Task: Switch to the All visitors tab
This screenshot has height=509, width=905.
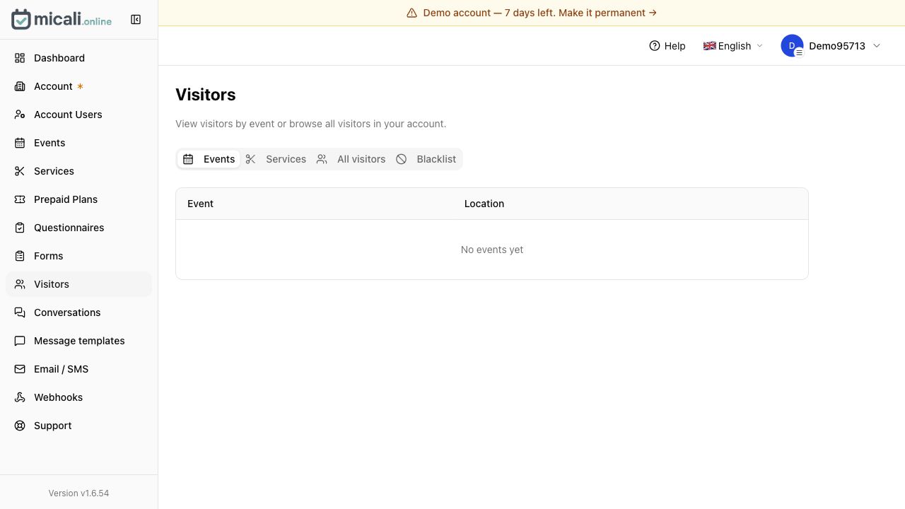Action: (351, 159)
